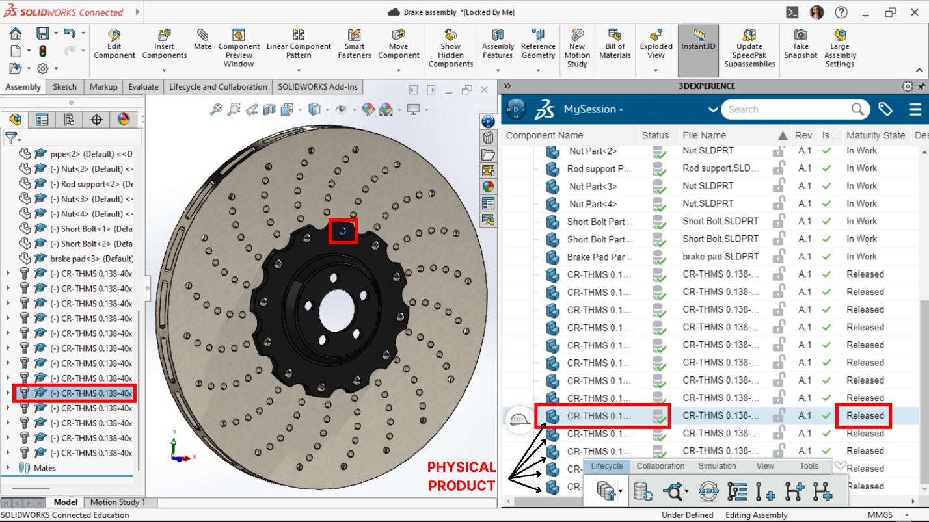Viewport: 929px width, 522px height.
Task: Expand the Mates folder
Action: click(x=8, y=468)
